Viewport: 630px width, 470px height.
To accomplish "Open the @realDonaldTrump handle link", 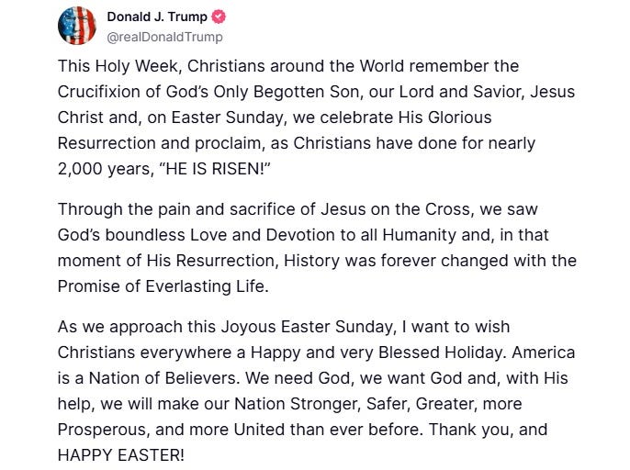I will (x=164, y=37).
